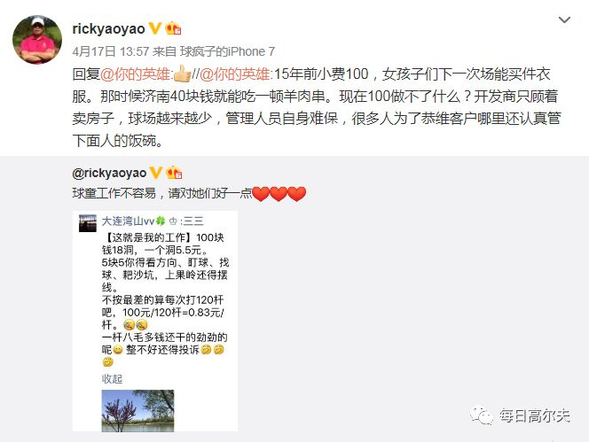Open the 大连湾山vv username in the embedded post
This screenshot has width=589, height=442.
[x=129, y=221]
